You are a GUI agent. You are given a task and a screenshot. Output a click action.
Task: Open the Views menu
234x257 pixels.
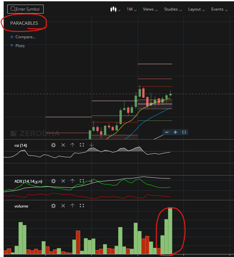point(150,9)
